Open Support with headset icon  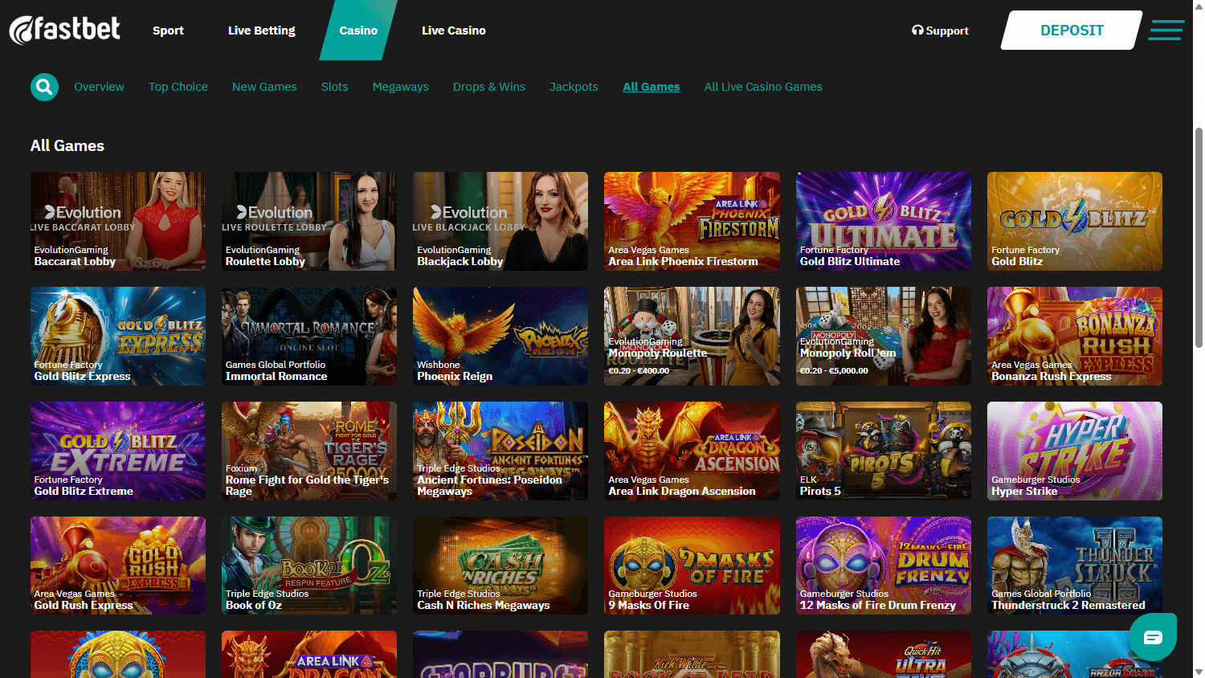[x=940, y=31]
